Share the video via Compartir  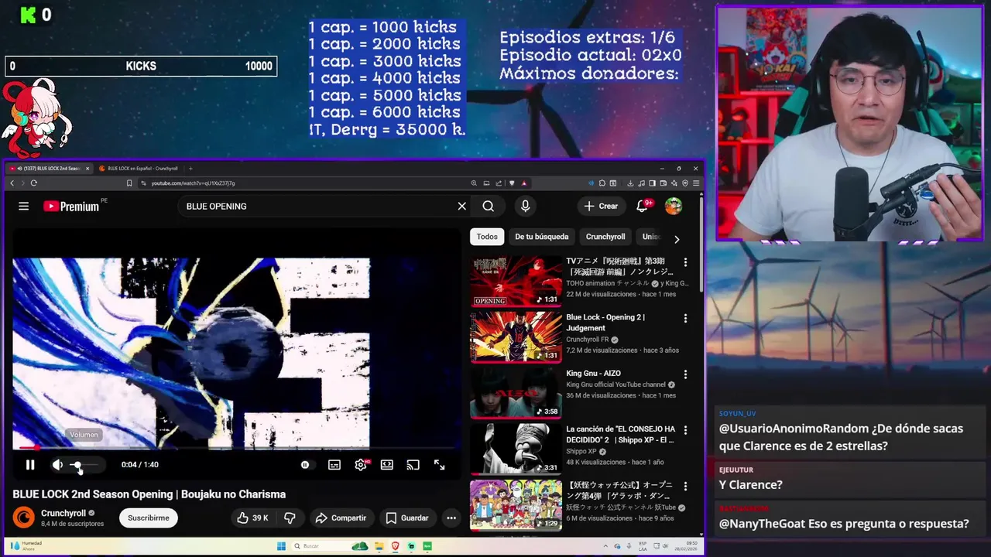click(341, 518)
